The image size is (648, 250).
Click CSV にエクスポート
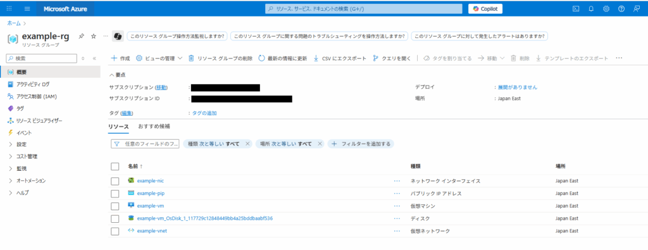[340, 58]
